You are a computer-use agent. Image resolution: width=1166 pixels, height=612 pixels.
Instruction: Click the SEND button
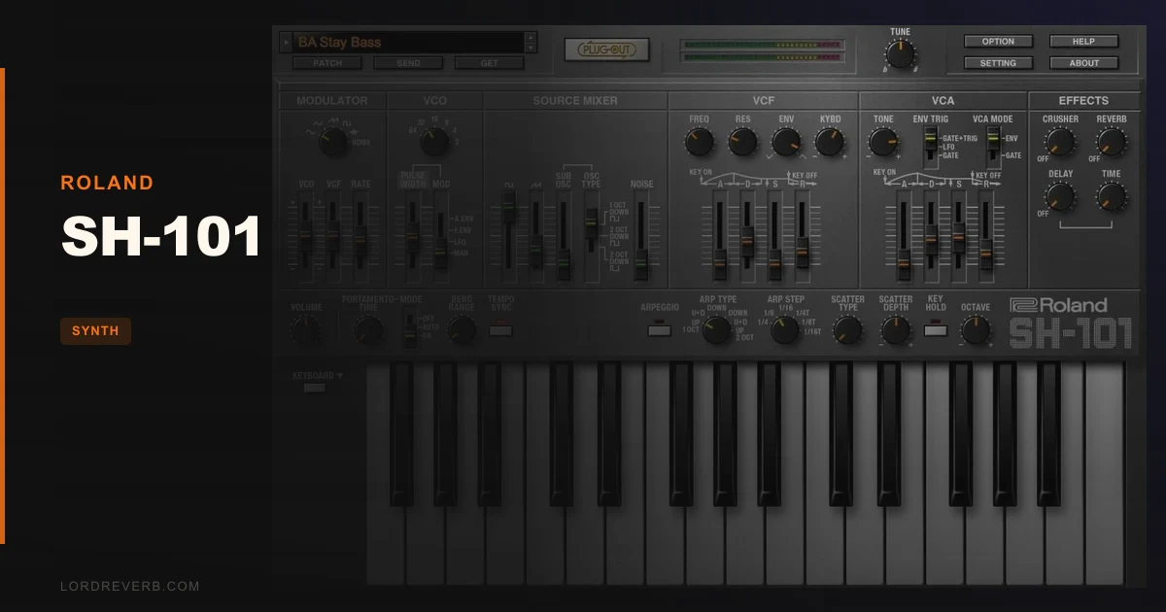[x=409, y=63]
